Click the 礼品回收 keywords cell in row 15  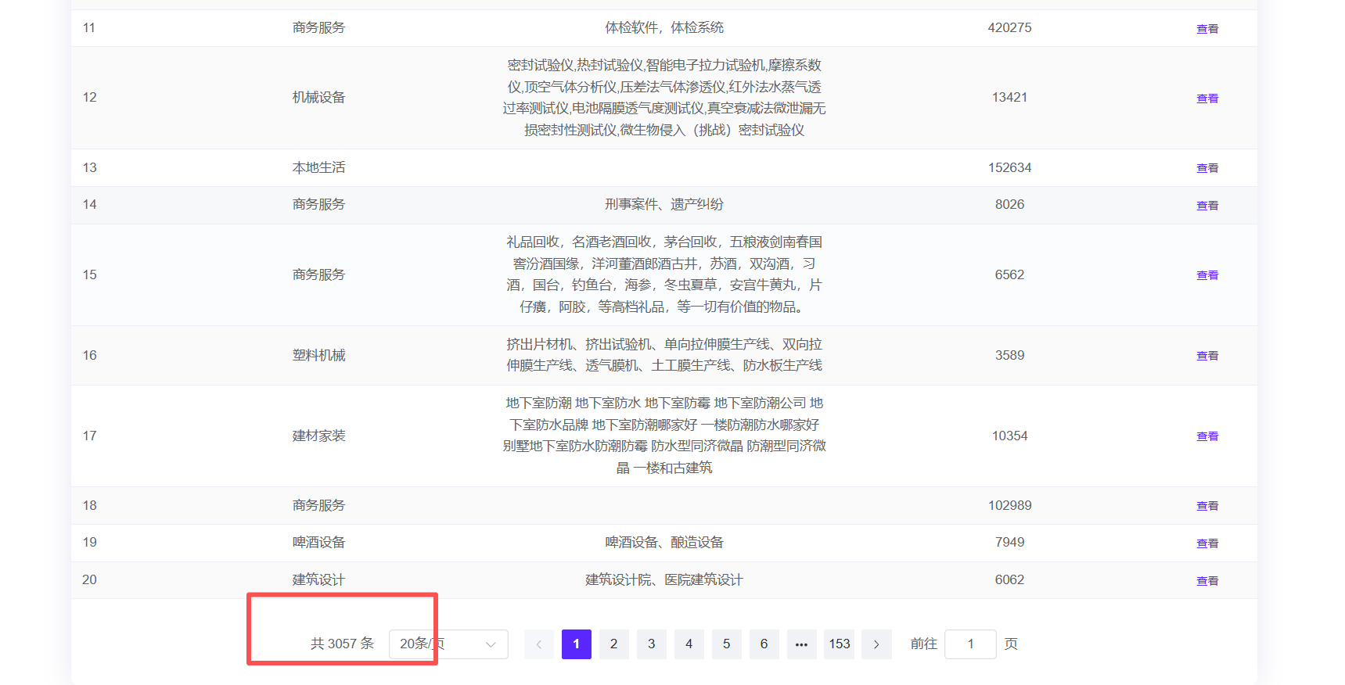[x=664, y=274]
